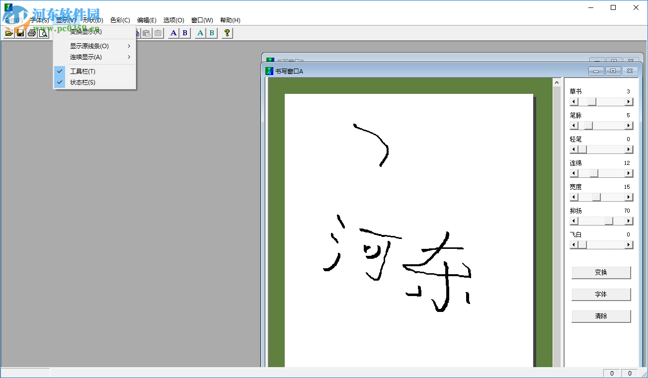Image resolution: width=648 pixels, height=378 pixels.
Task: Expand the 显示原线条(O) submenu
Action: tap(88, 45)
